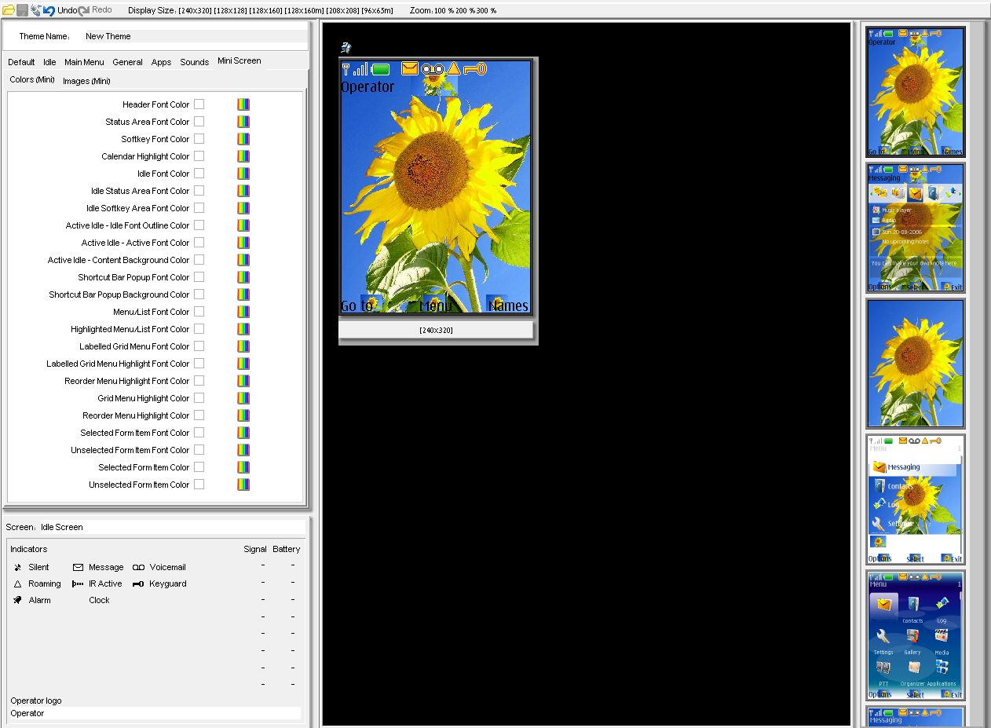Open color picker for Idle Softkey Area Font Color
Viewport: 991px width, 728px height.
coord(243,208)
